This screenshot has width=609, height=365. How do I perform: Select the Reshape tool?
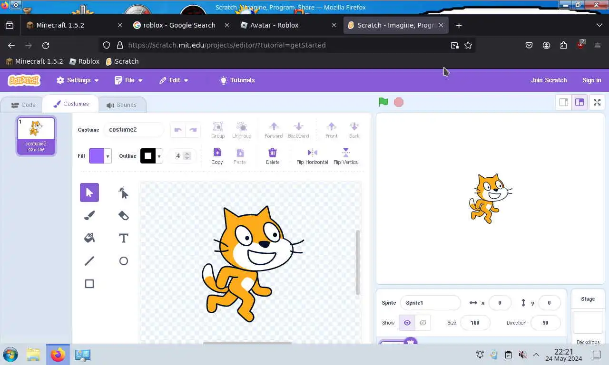tap(124, 192)
